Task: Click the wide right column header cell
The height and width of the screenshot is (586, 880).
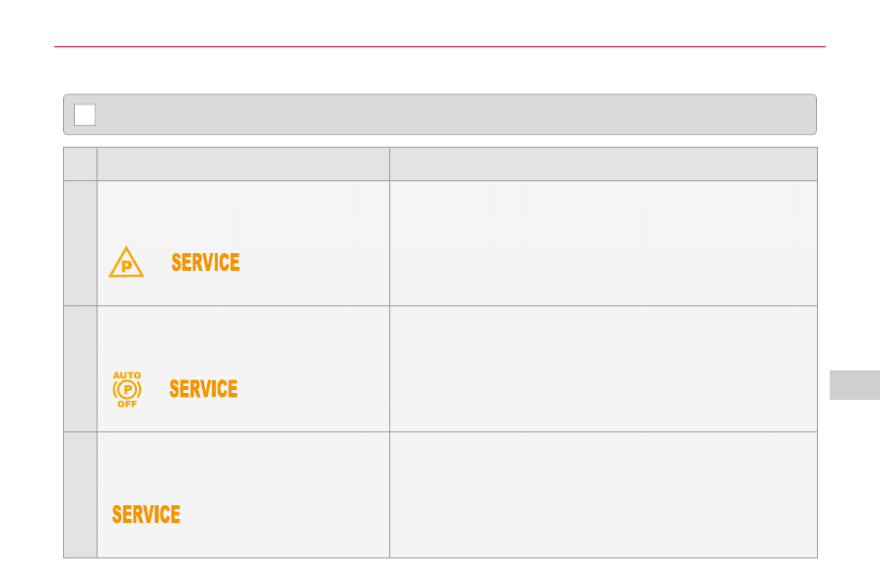Action: click(x=602, y=163)
